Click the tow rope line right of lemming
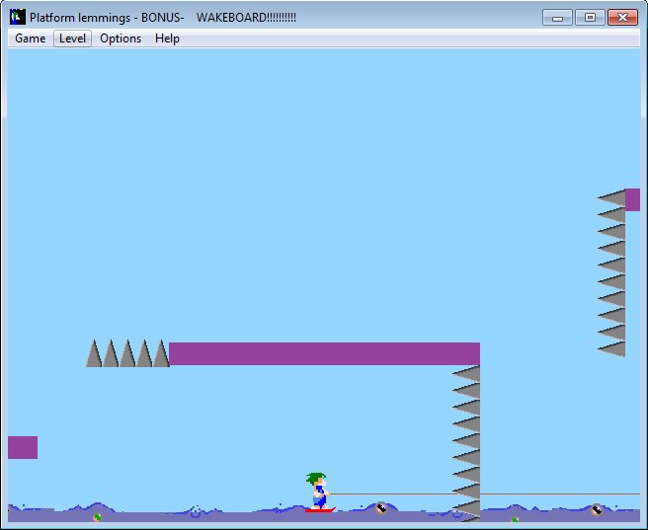 484,493
